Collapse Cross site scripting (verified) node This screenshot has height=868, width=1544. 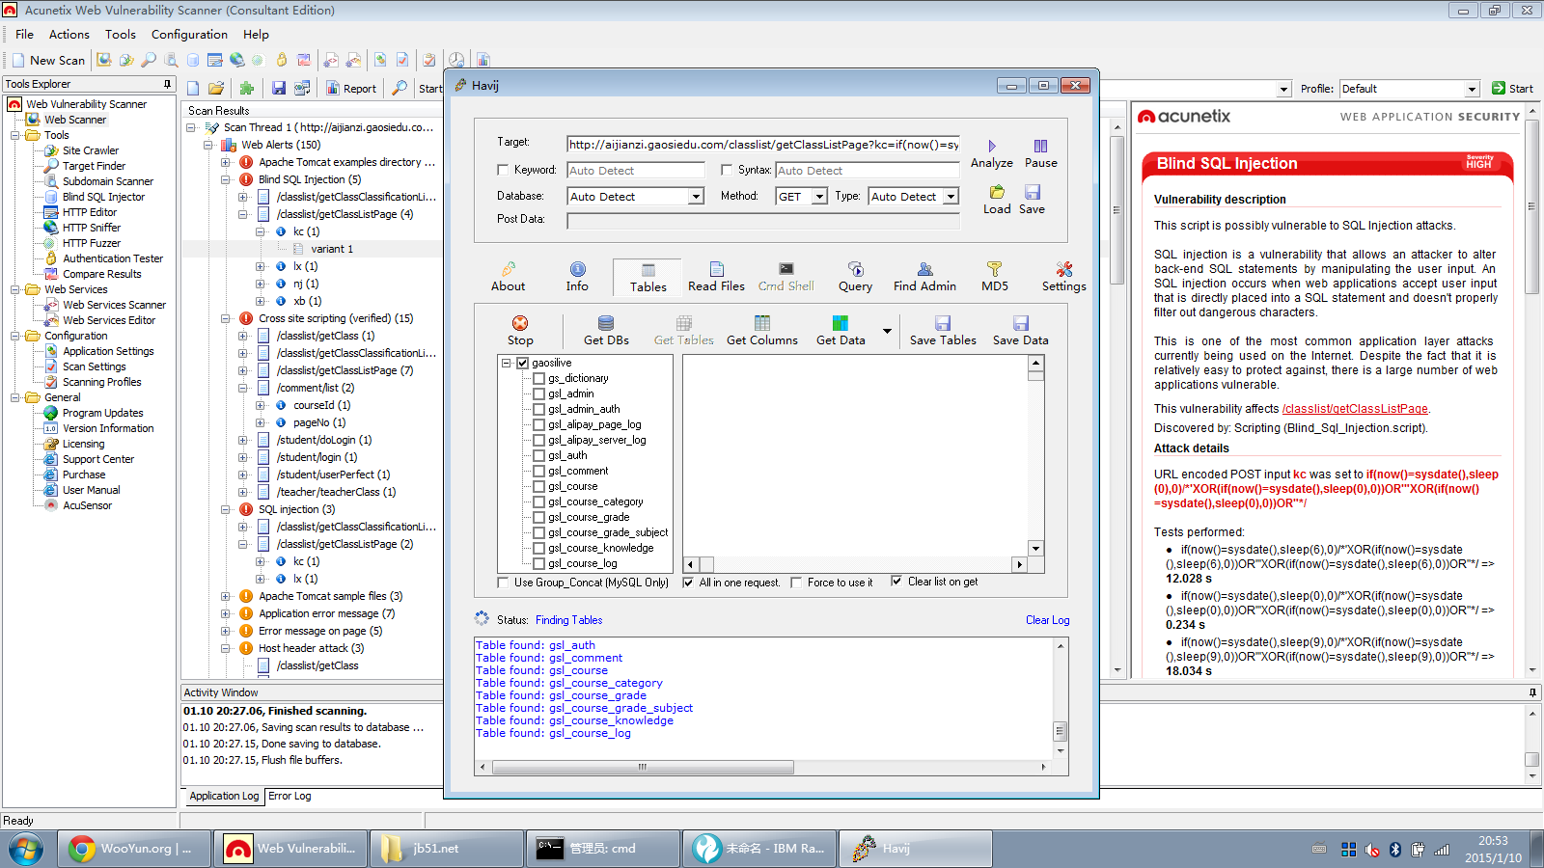point(226,318)
